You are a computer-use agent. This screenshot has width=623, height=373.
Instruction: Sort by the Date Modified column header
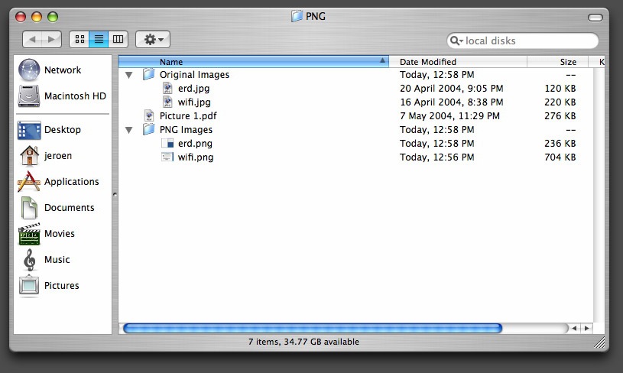coord(458,62)
